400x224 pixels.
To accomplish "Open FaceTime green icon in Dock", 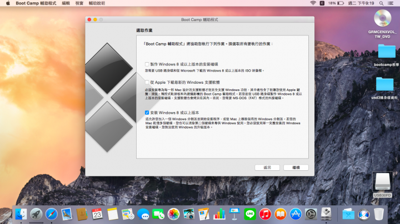I will (158, 214).
